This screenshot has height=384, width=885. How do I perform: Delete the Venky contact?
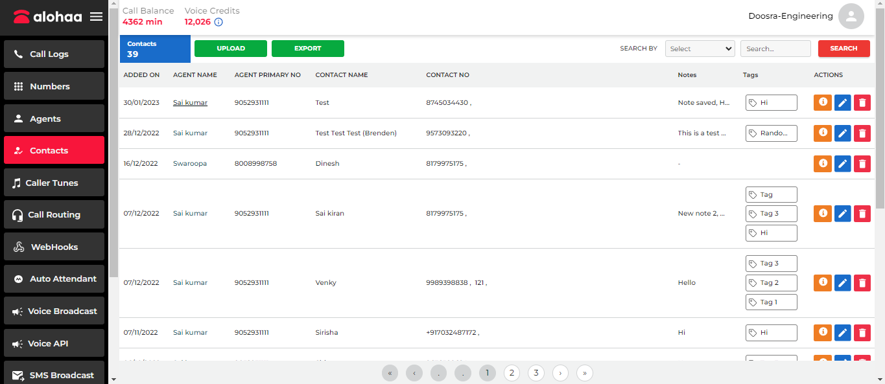pyautogui.click(x=862, y=282)
